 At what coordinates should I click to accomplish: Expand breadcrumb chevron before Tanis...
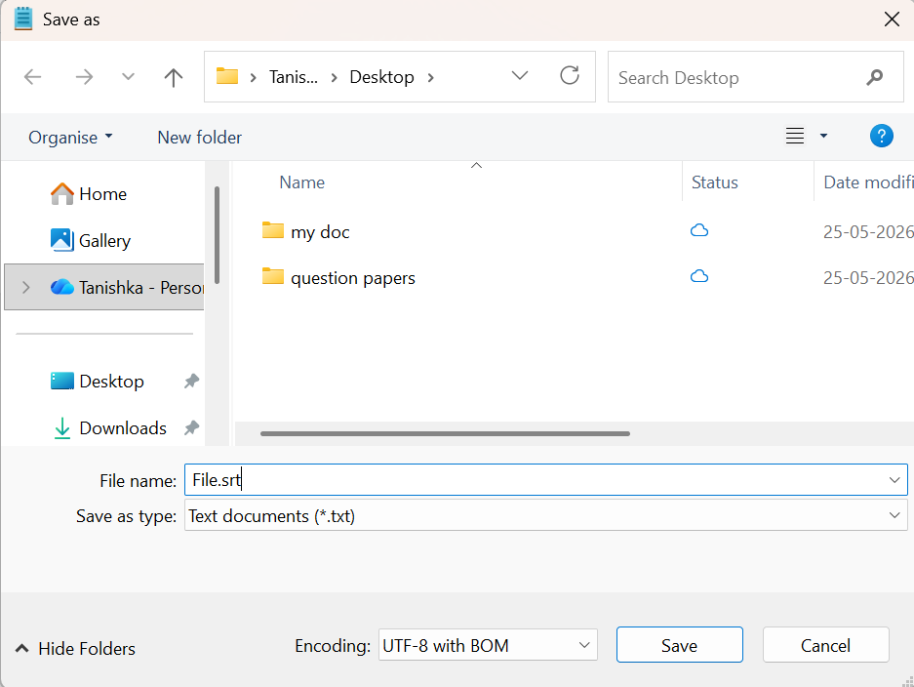pos(253,77)
